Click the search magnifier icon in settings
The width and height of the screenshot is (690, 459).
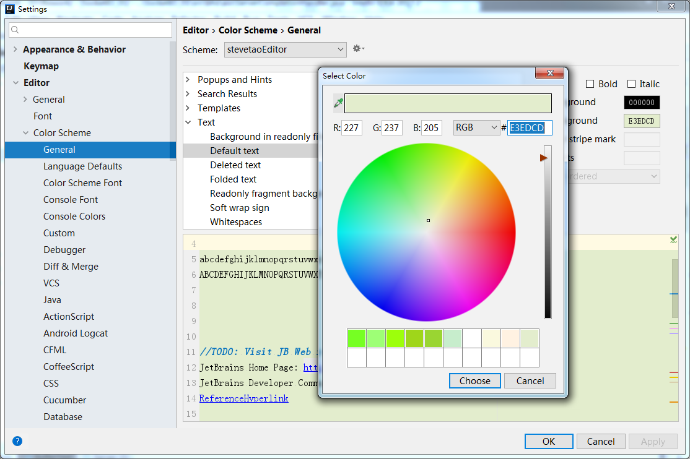point(15,30)
